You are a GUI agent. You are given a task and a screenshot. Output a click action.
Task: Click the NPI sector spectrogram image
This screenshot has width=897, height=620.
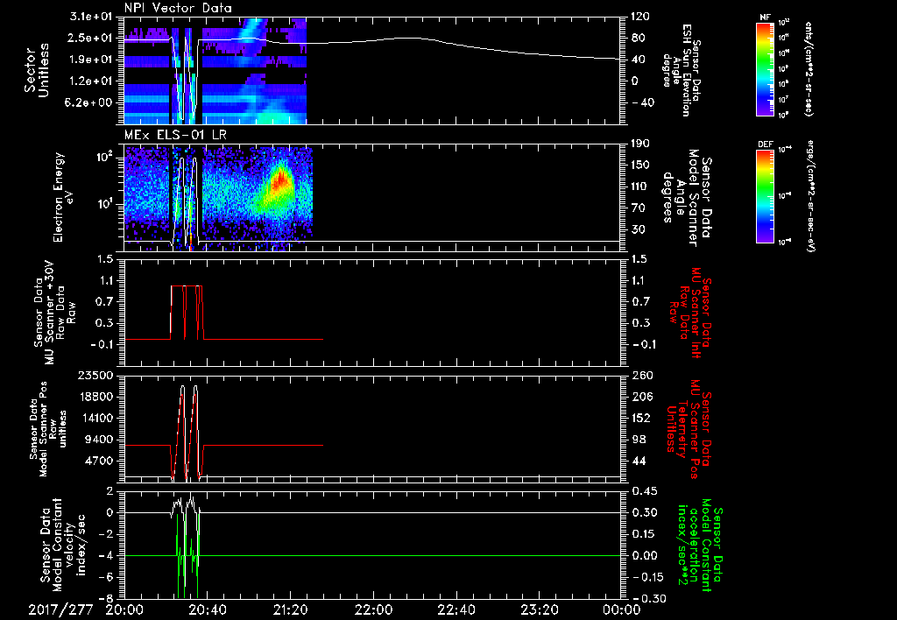pos(215,71)
